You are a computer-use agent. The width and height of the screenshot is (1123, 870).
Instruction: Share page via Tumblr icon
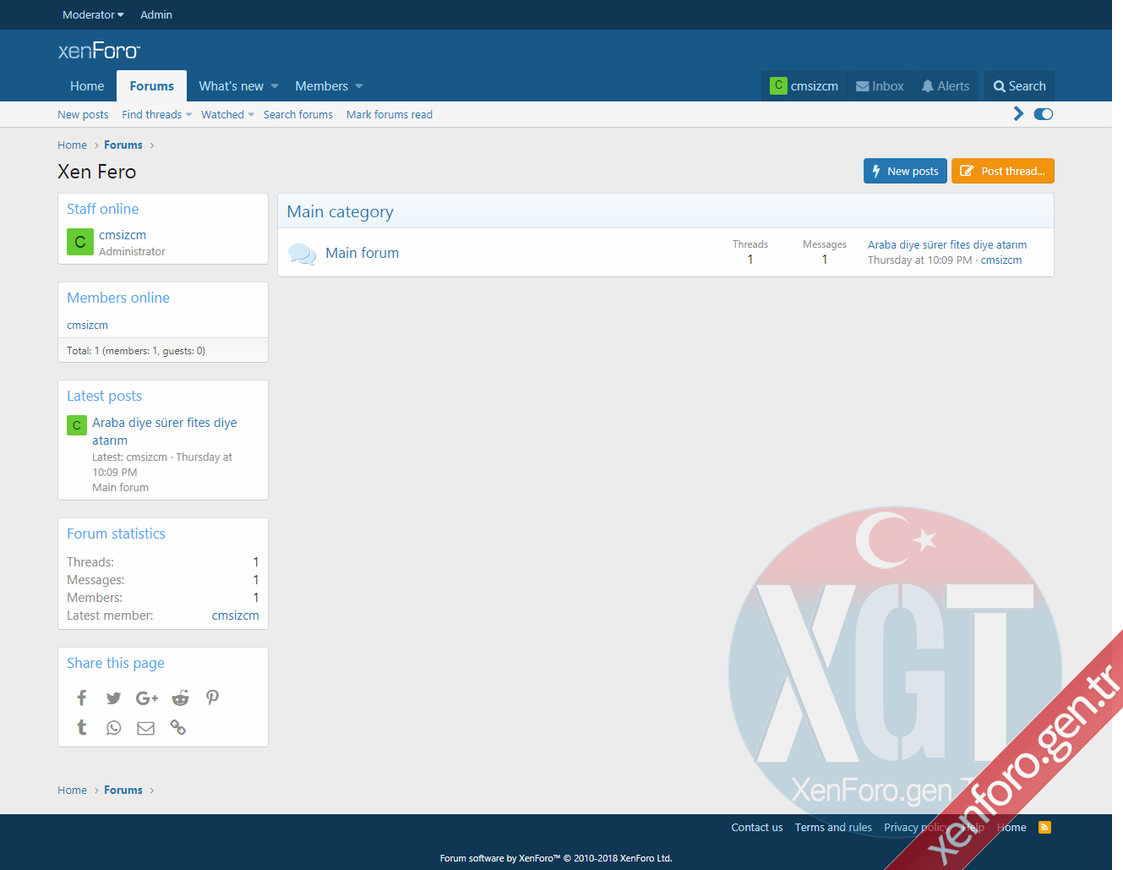pos(82,727)
